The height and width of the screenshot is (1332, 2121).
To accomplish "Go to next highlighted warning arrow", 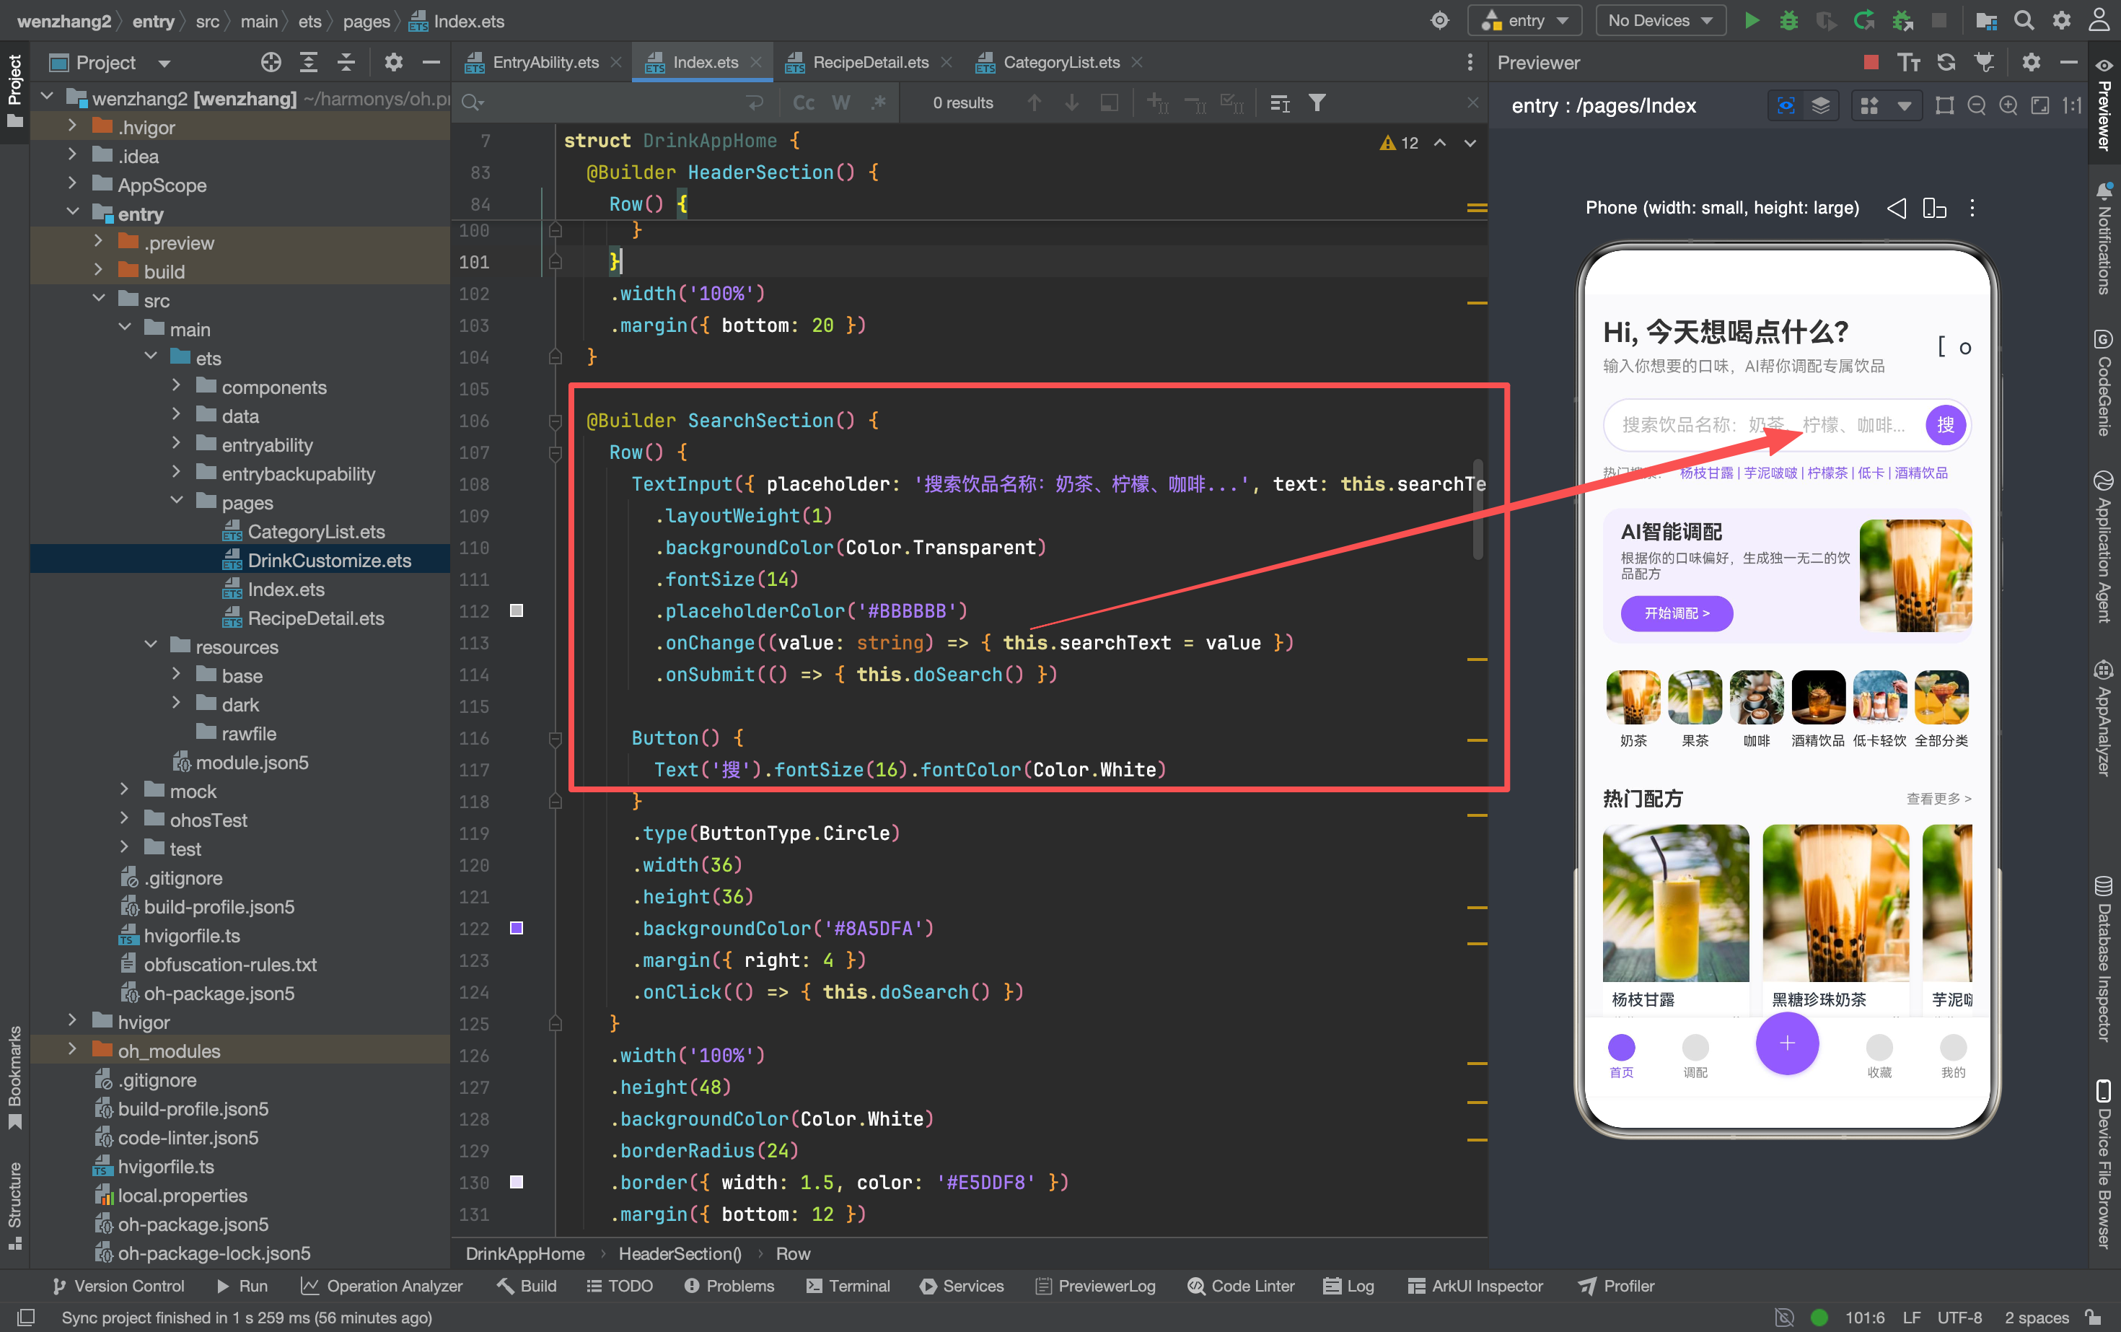I will point(1470,143).
